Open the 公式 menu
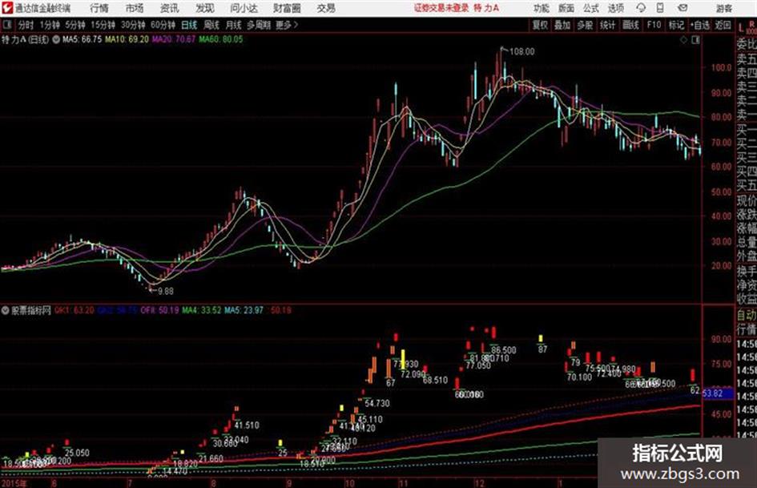The height and width of the screenshot is (488, 757). 591,8
